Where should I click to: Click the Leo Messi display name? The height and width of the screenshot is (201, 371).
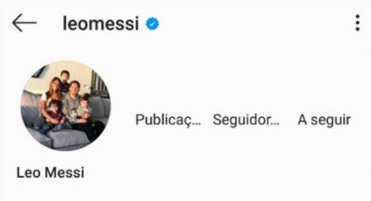click(x=50, y=172)
